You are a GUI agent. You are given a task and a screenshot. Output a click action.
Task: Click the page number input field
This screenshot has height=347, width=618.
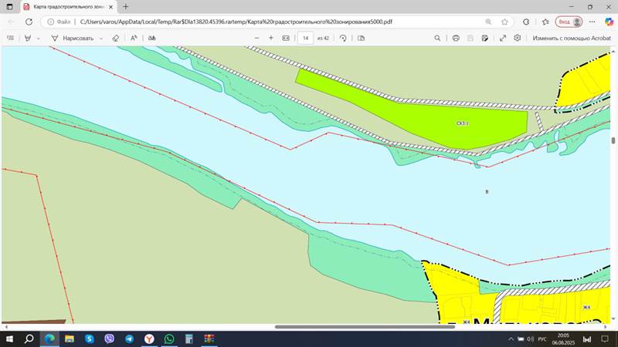(307, 38)
